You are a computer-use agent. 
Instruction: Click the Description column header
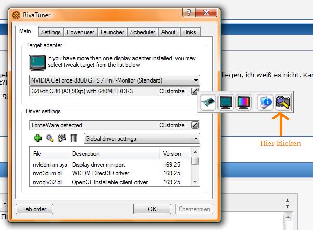point(114,154)
